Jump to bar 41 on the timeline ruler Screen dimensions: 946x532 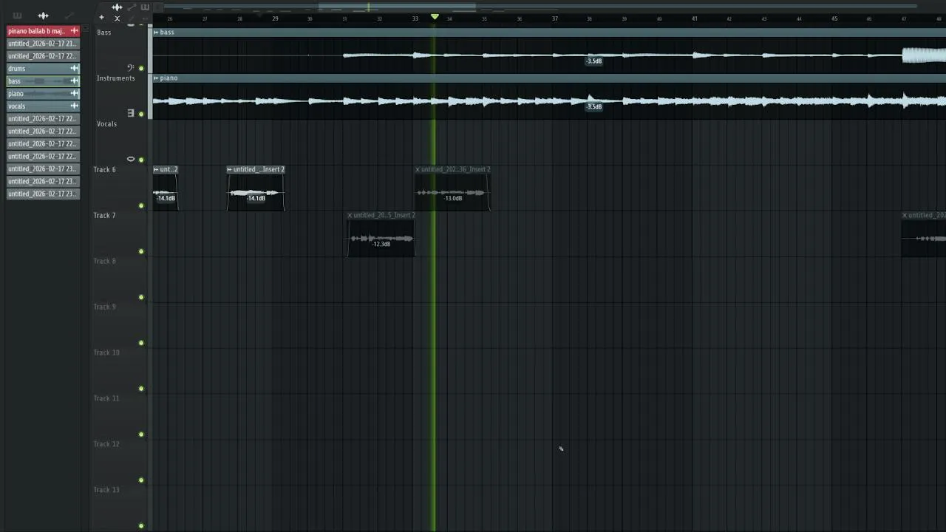tap(695, 18)
